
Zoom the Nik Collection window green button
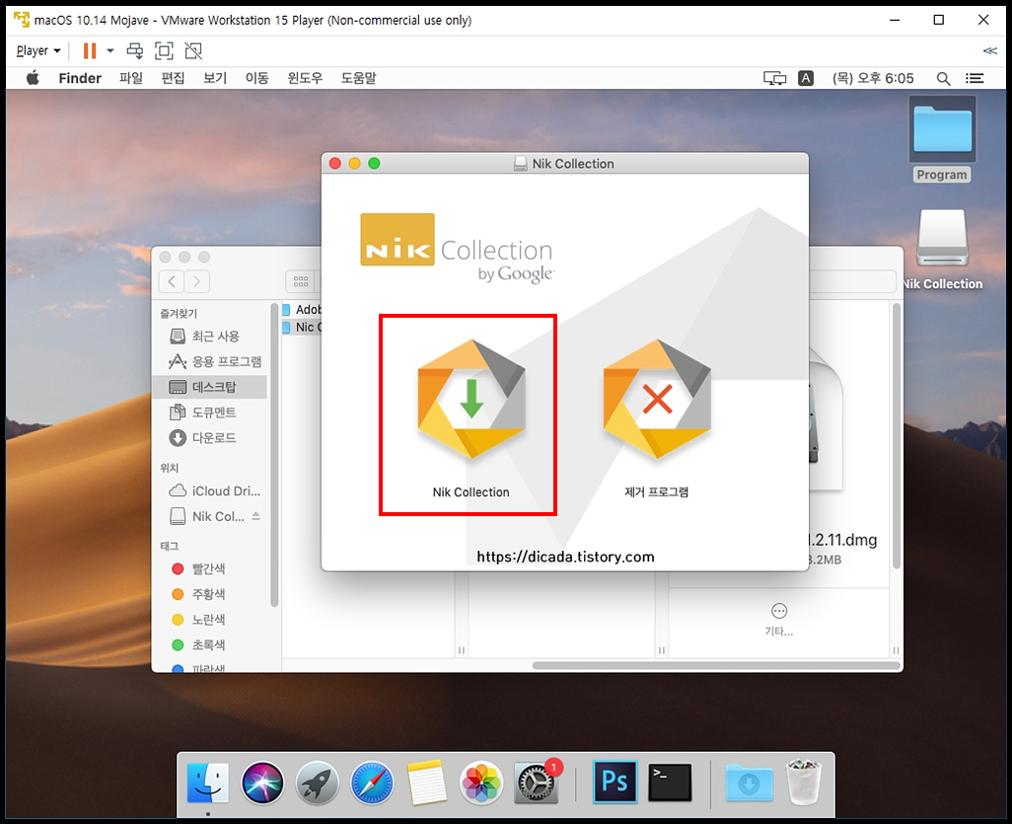click(374, 164)
